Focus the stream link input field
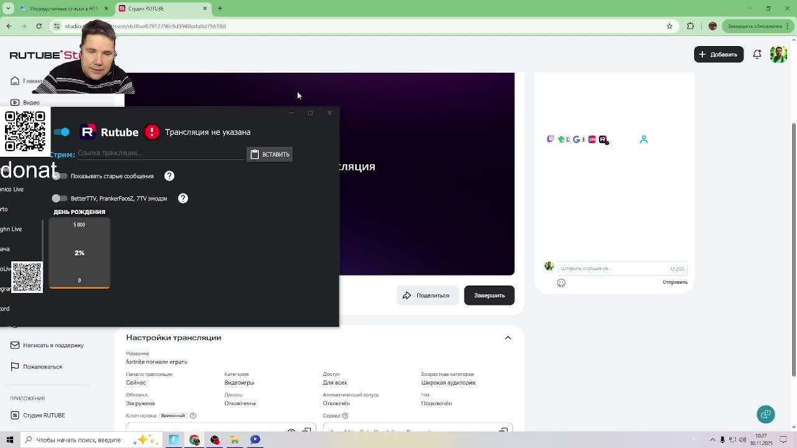Viewport: 797px width, 448px height. [160, 153]
